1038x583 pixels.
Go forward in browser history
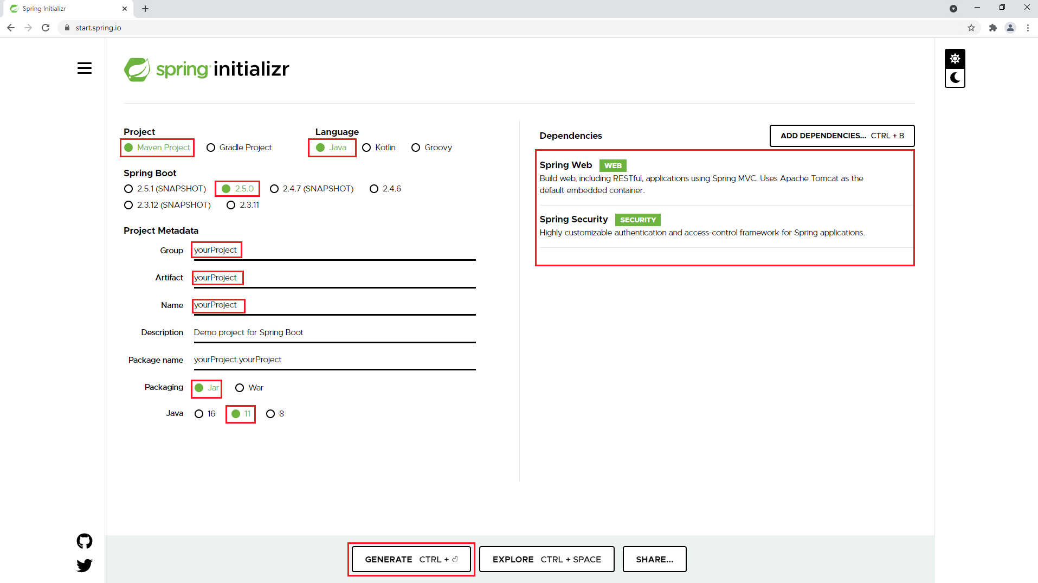[x=28, y=28]
